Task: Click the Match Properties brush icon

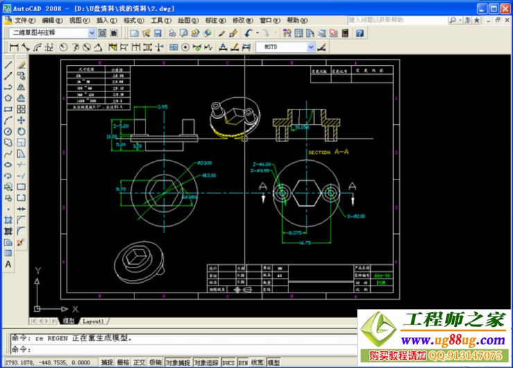Action: [x=222, y=33]
